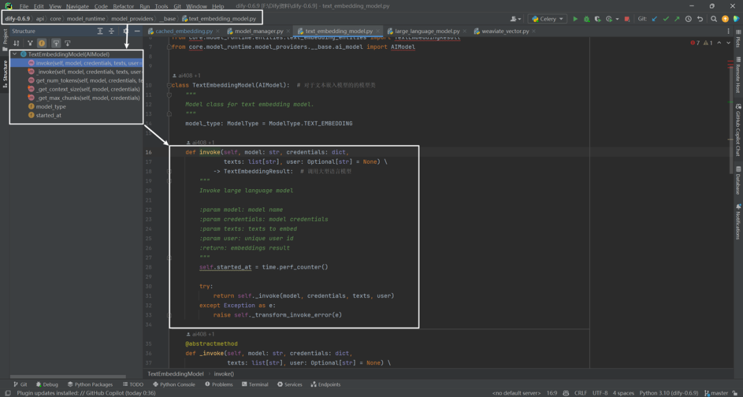Click the Git commit checkmark icon
Screen dimensions: 743x397
(x=666, y=19)
